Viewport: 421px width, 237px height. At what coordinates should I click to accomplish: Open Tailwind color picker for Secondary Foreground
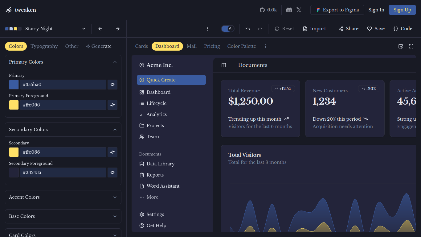click(112, 173)
